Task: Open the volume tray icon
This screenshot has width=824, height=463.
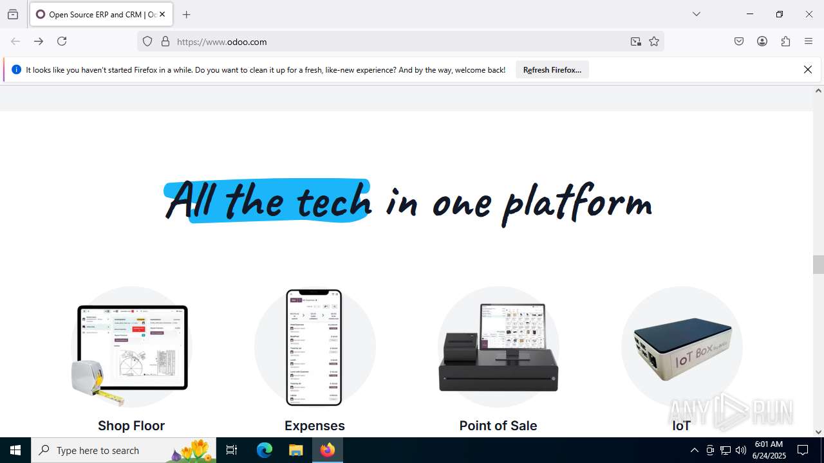Action: (741, 450)
